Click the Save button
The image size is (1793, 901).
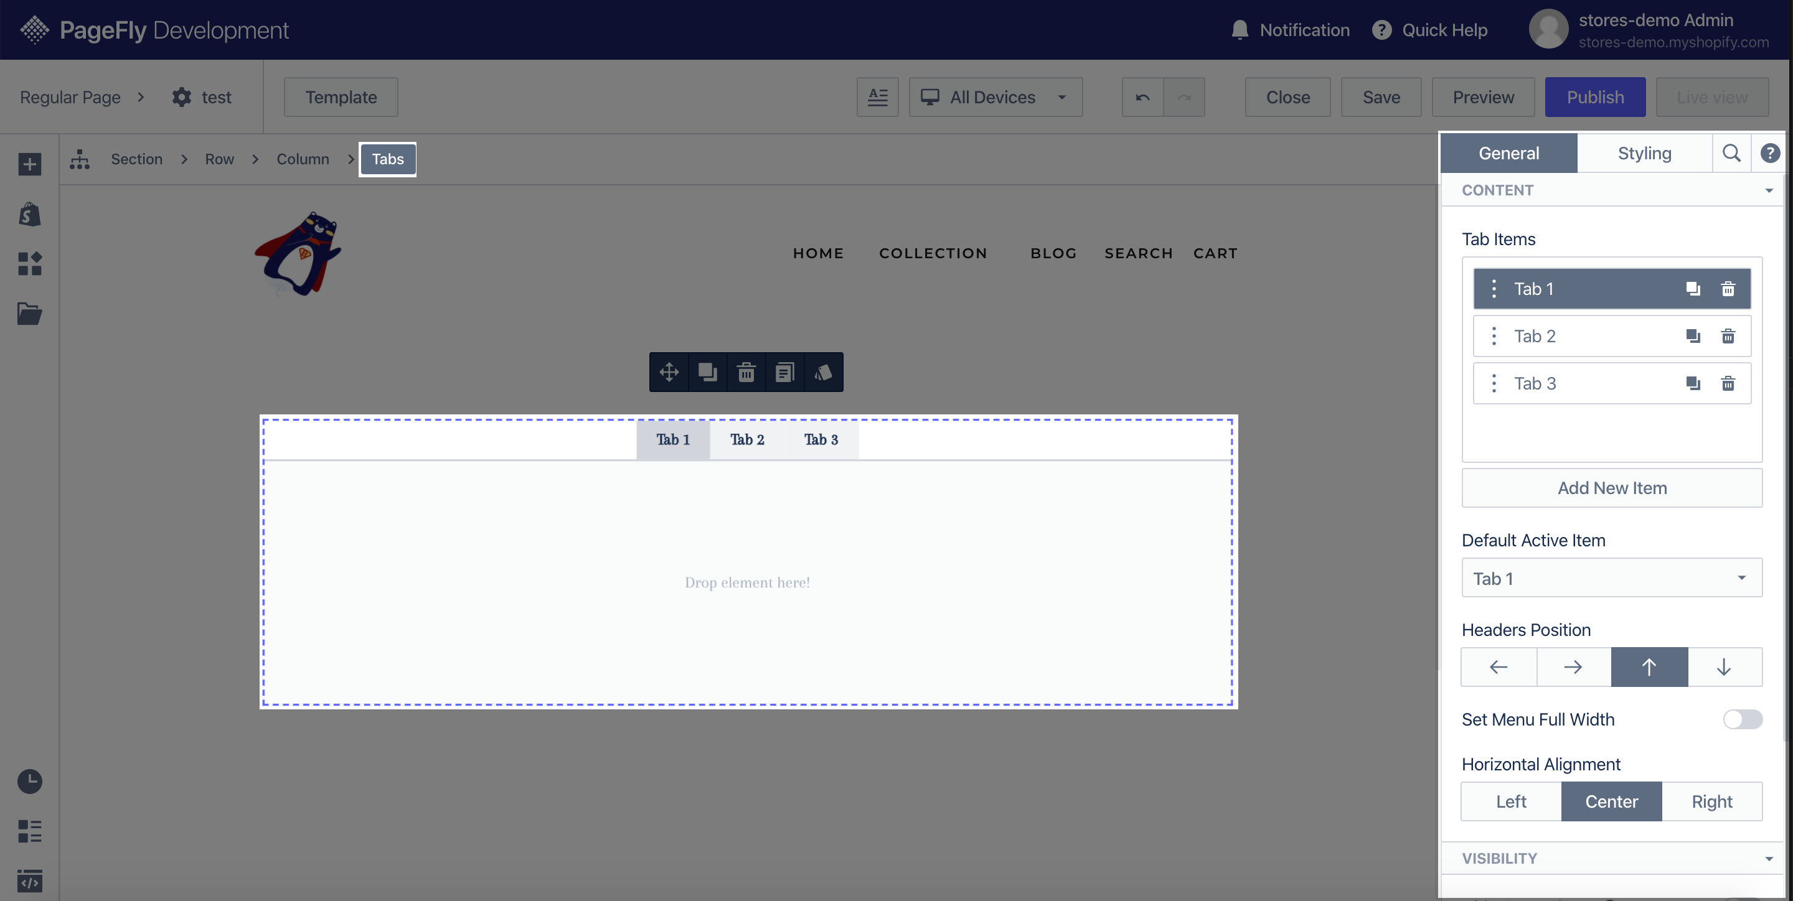point(1381,98)
